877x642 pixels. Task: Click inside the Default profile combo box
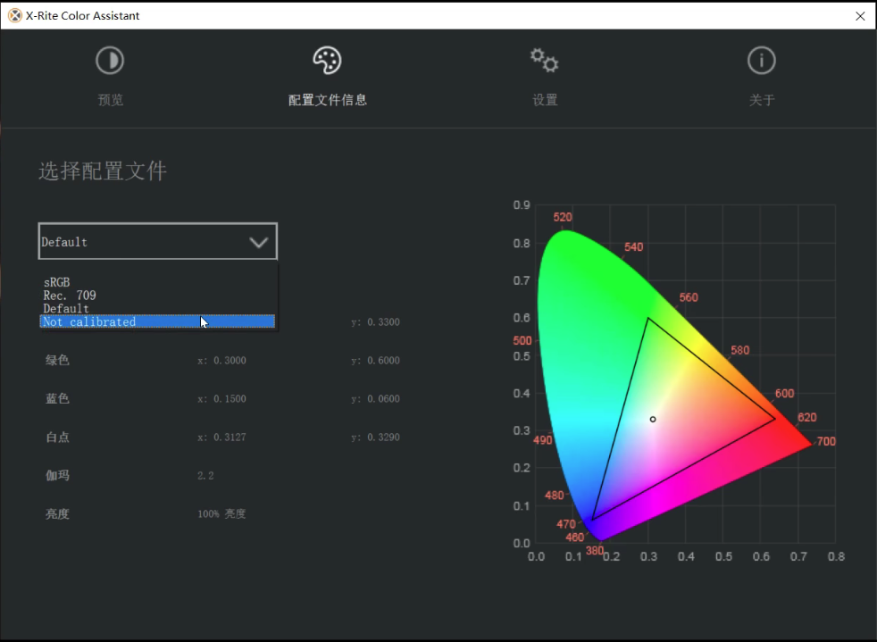click(x=134, y=241)
